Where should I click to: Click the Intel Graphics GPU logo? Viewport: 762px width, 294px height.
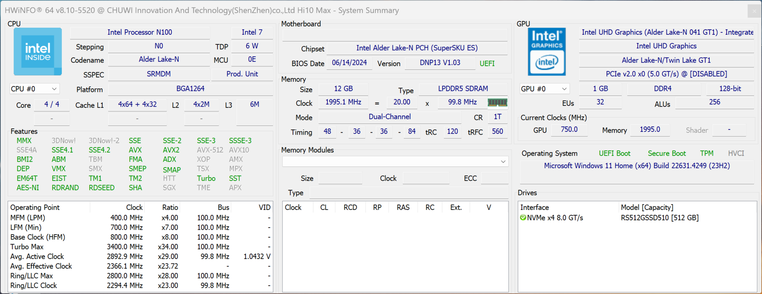(x=546, y=52)
